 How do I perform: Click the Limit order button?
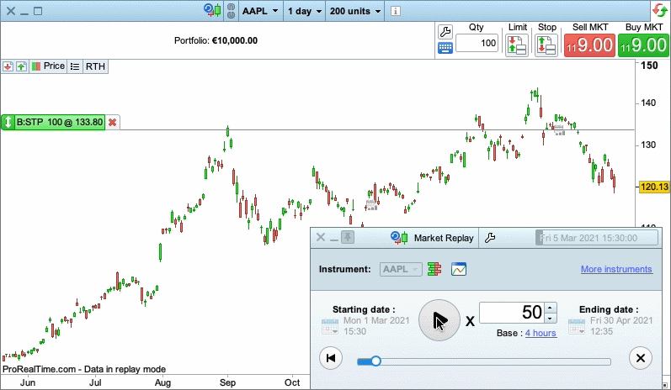[517, 45]
